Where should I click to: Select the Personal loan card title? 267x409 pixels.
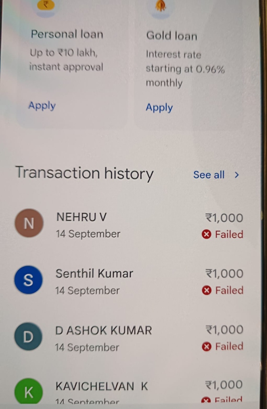(x=67, y=34)
